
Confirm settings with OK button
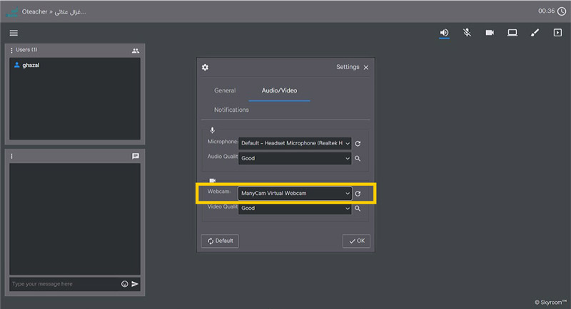tap(356, 241)
